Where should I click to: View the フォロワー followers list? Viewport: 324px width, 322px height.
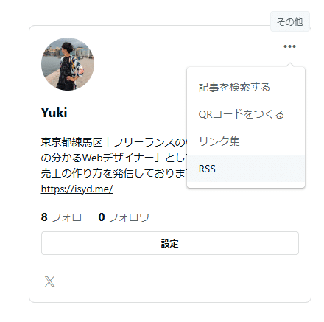pos(133,217)
